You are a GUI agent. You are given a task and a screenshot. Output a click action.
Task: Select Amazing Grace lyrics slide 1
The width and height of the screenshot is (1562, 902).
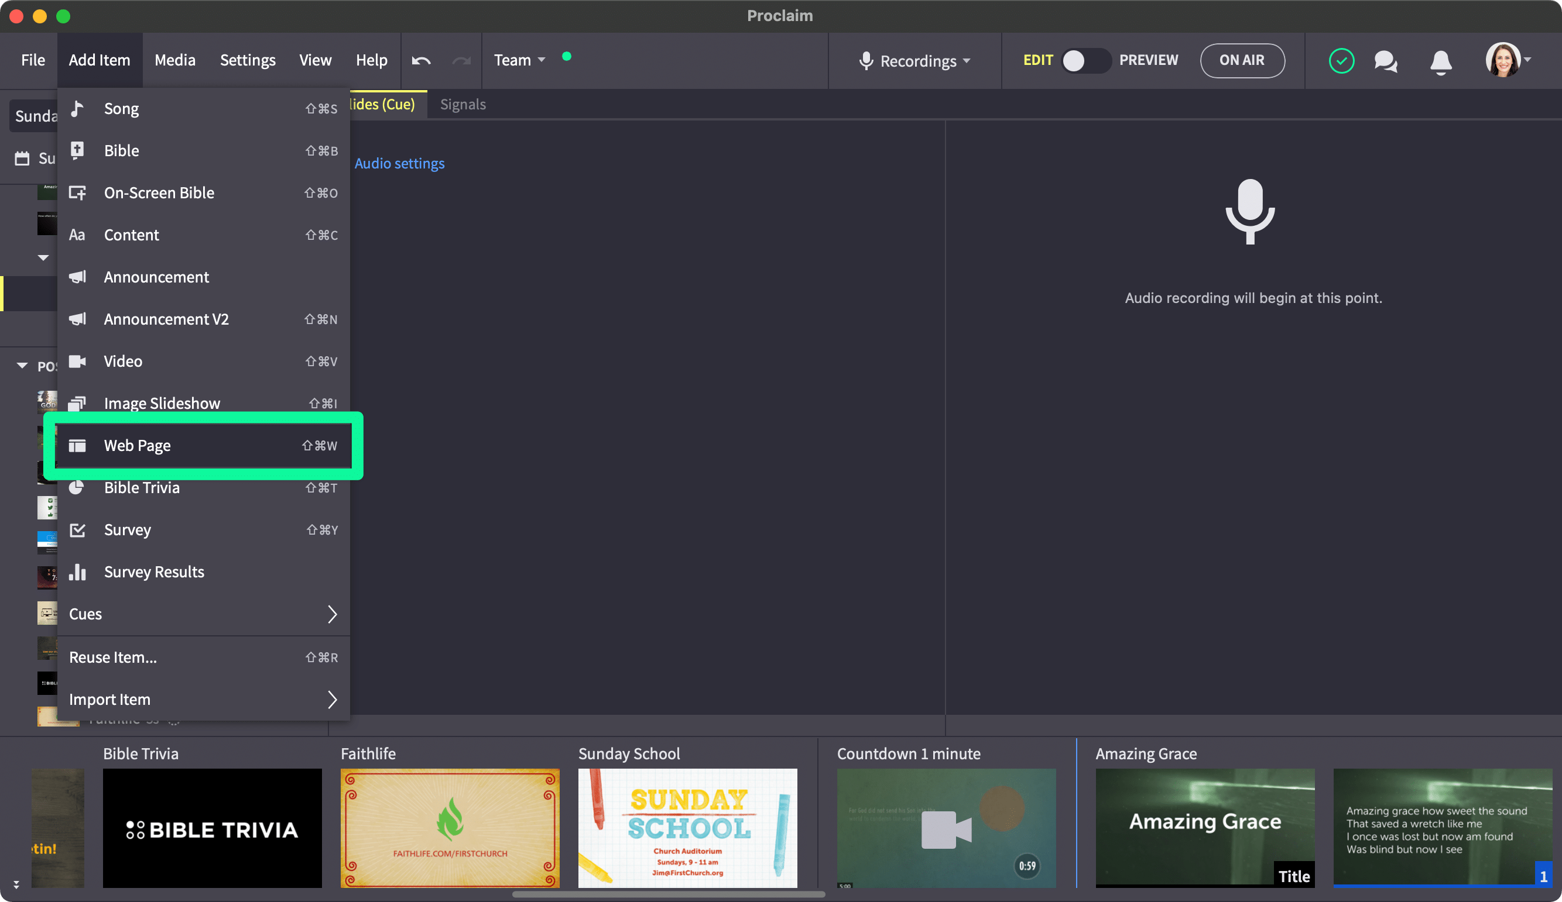(1443, 827)
